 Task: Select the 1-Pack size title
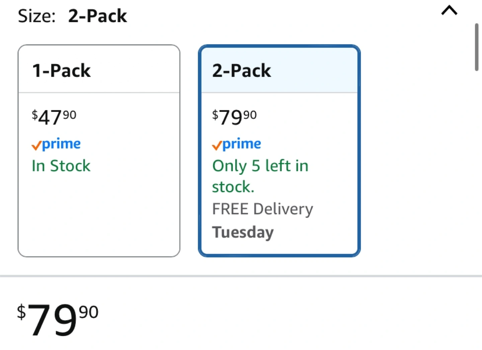(x=61, y=71)
